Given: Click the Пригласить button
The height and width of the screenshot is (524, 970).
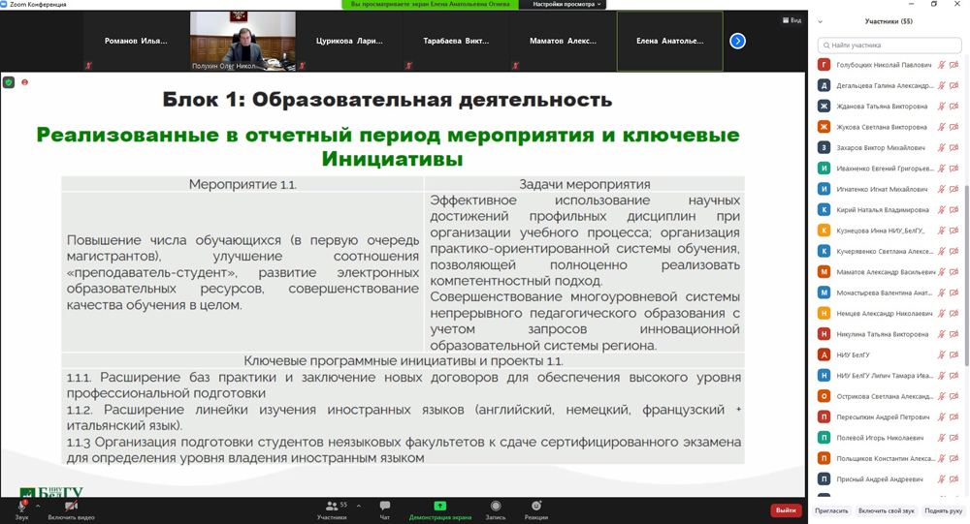Looking at the screenshot, I should point(831,510).
